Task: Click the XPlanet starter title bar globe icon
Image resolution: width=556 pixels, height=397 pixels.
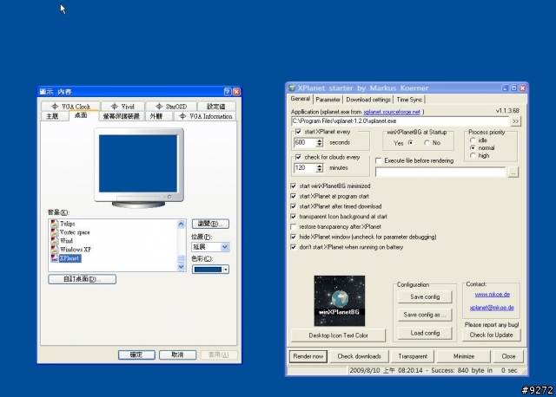Action: tap(292, 88)
